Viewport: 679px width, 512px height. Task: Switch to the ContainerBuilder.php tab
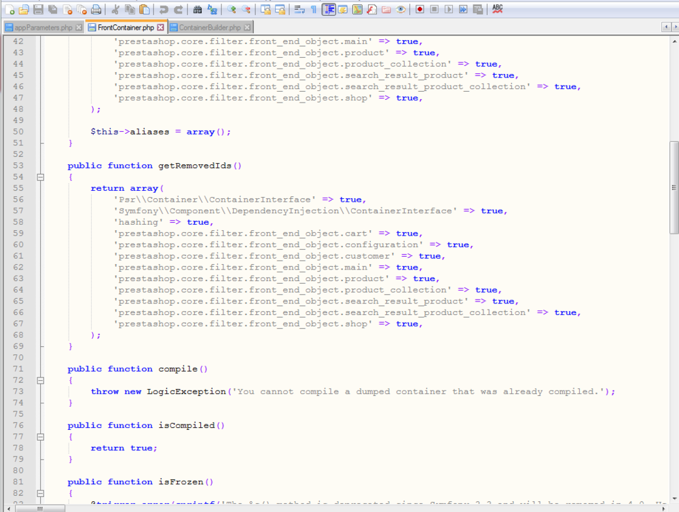(x=207, y=28)
